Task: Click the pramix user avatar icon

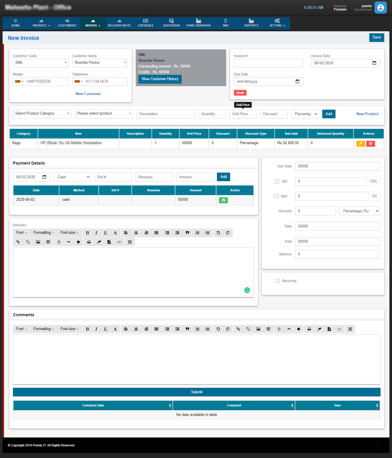Action: tap(381, 7)
